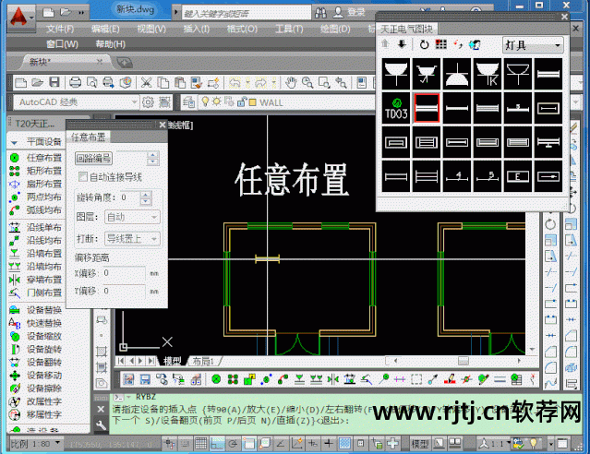
Task: Click 设备移动 in left tool panel
Action: tap(37, 376)
